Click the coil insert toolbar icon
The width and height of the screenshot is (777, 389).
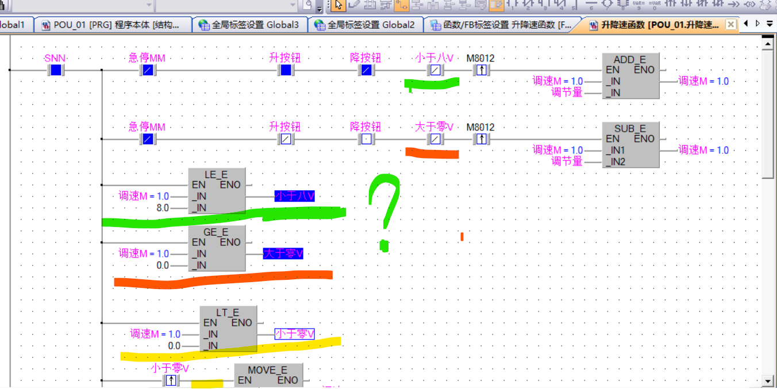tap(608, 5)
